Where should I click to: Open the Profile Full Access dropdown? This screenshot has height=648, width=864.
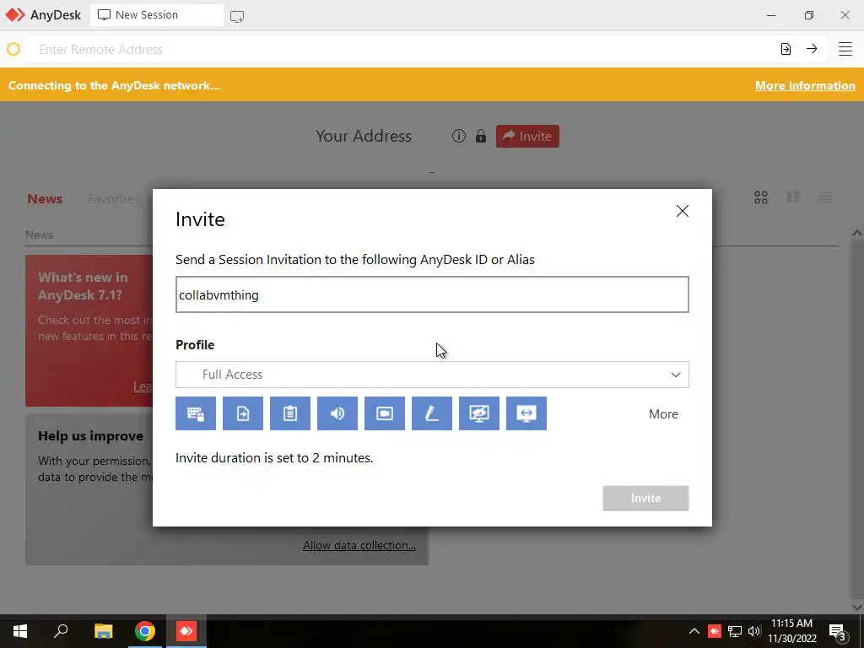(432, 375)
